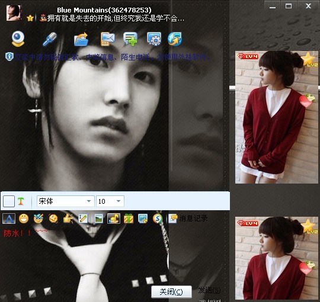Image resolution: width=320 pixels, height=302 pixels.
Task: Open the circular S search icon
Action: coord(158,219)
